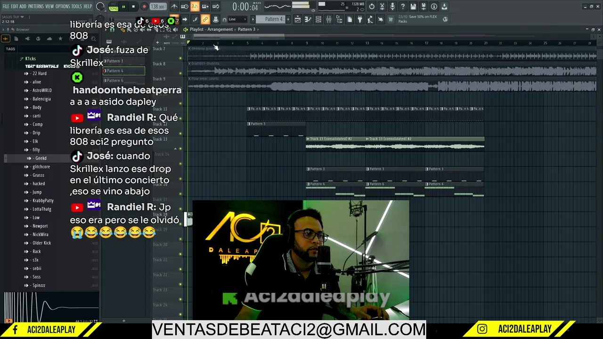Open the OPTIONS menu
Image resolution: width=603 pixels, height=339 pixels.
pos(63,7)
